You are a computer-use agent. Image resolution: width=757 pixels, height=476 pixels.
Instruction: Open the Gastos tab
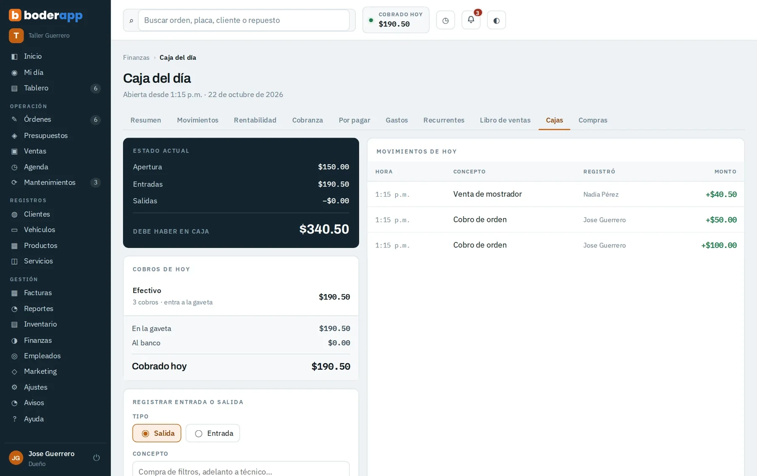(x=397, y=120)
